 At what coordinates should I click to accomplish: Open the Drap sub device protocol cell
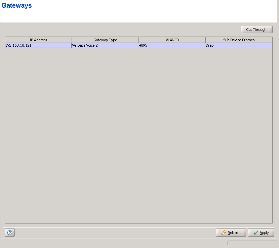[239, 45]
